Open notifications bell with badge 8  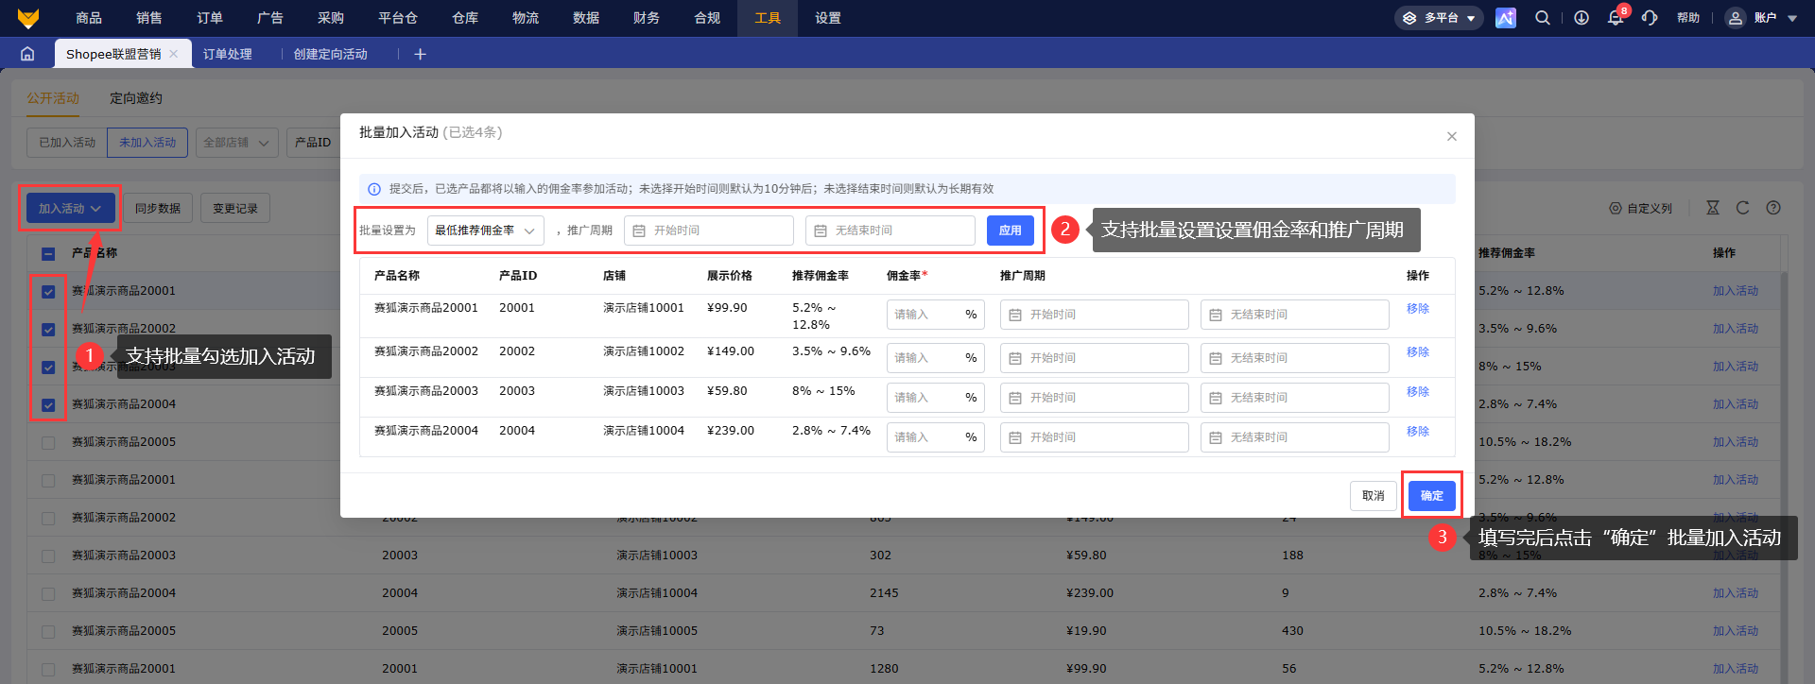[x=1616, y=18]
